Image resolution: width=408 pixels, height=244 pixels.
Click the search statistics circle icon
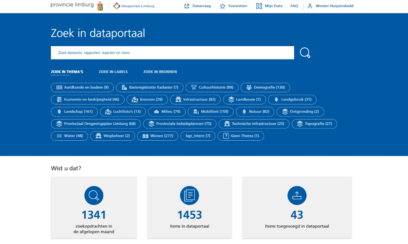coord(94,196)
